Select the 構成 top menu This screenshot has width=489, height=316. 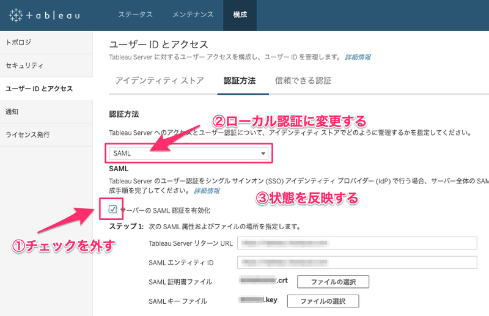(x=240, y=15)
